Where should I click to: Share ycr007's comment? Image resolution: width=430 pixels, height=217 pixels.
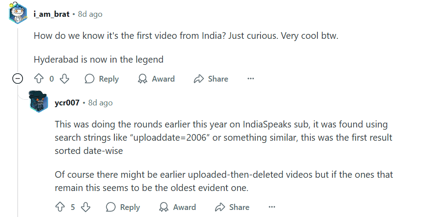tap(232, 207)
